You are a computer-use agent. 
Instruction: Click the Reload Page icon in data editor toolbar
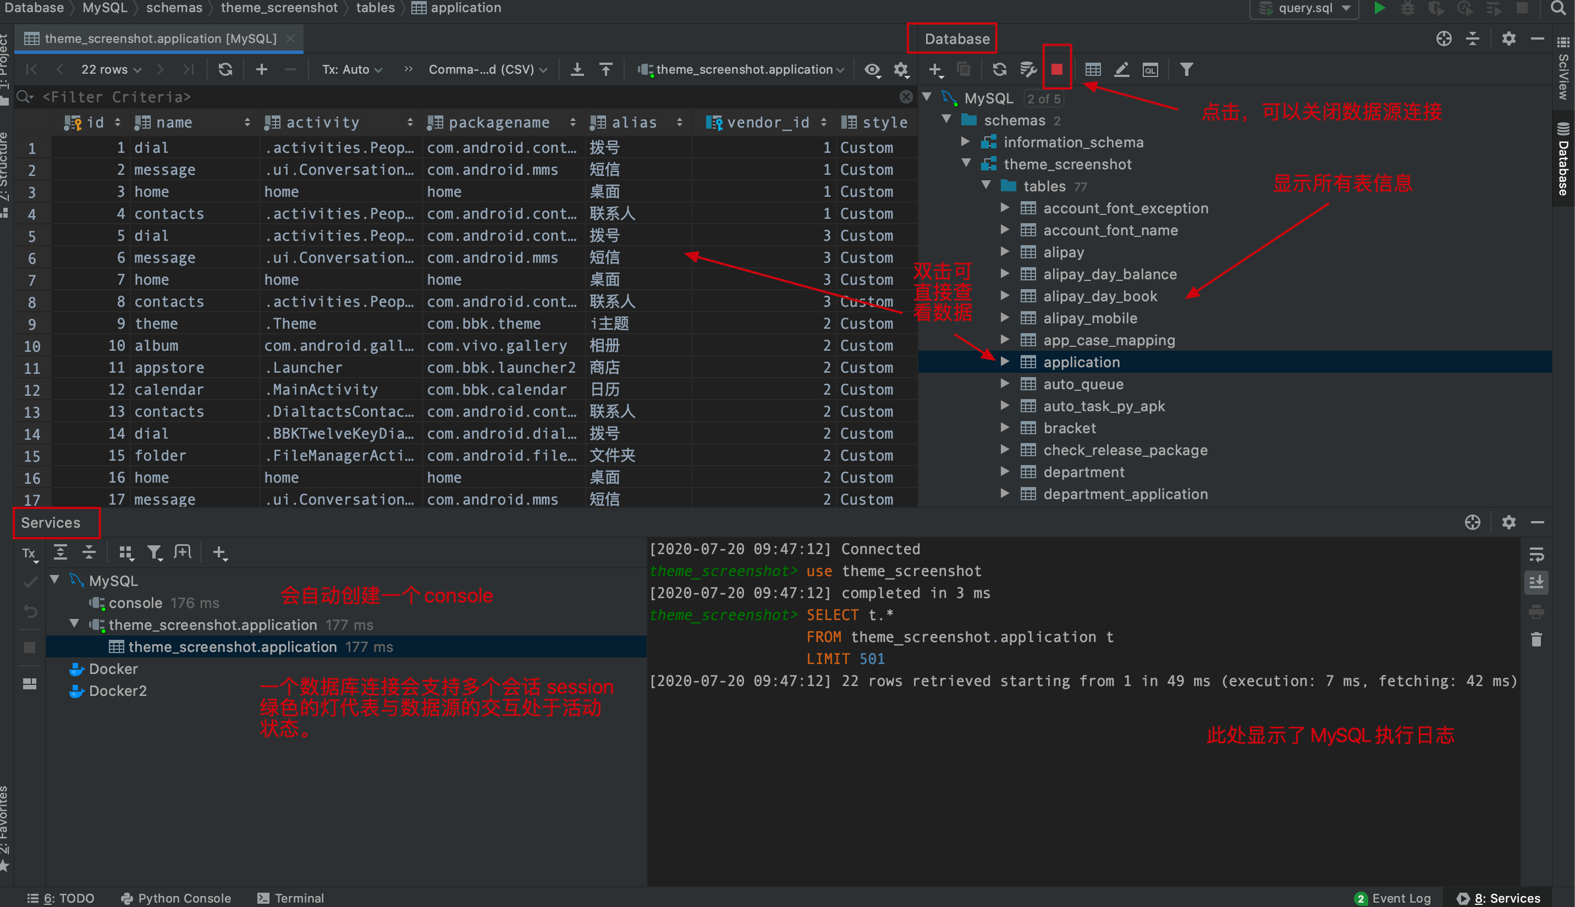coord(225,69)
